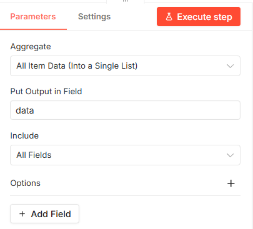Click the plus icon beside Options
The image size is (253, 229).
pos(231,183)
